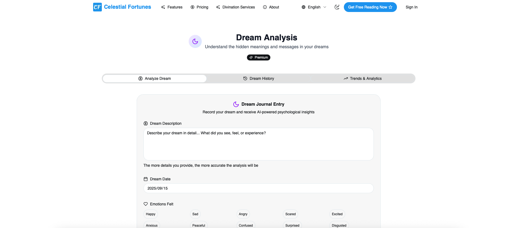This screenshot has height=228, width=517.
Task: Open the Celestial Fortunes home link
Action: (x=127, y=7)
